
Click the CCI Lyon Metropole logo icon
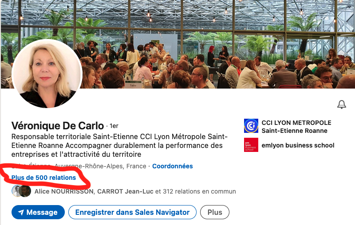tap(251, 126)
